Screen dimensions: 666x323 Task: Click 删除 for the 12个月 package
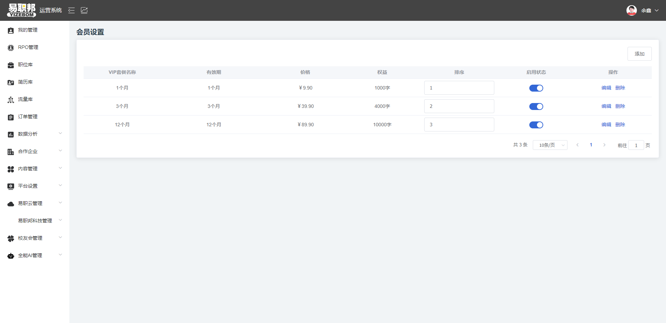click(x=620, y=125)
